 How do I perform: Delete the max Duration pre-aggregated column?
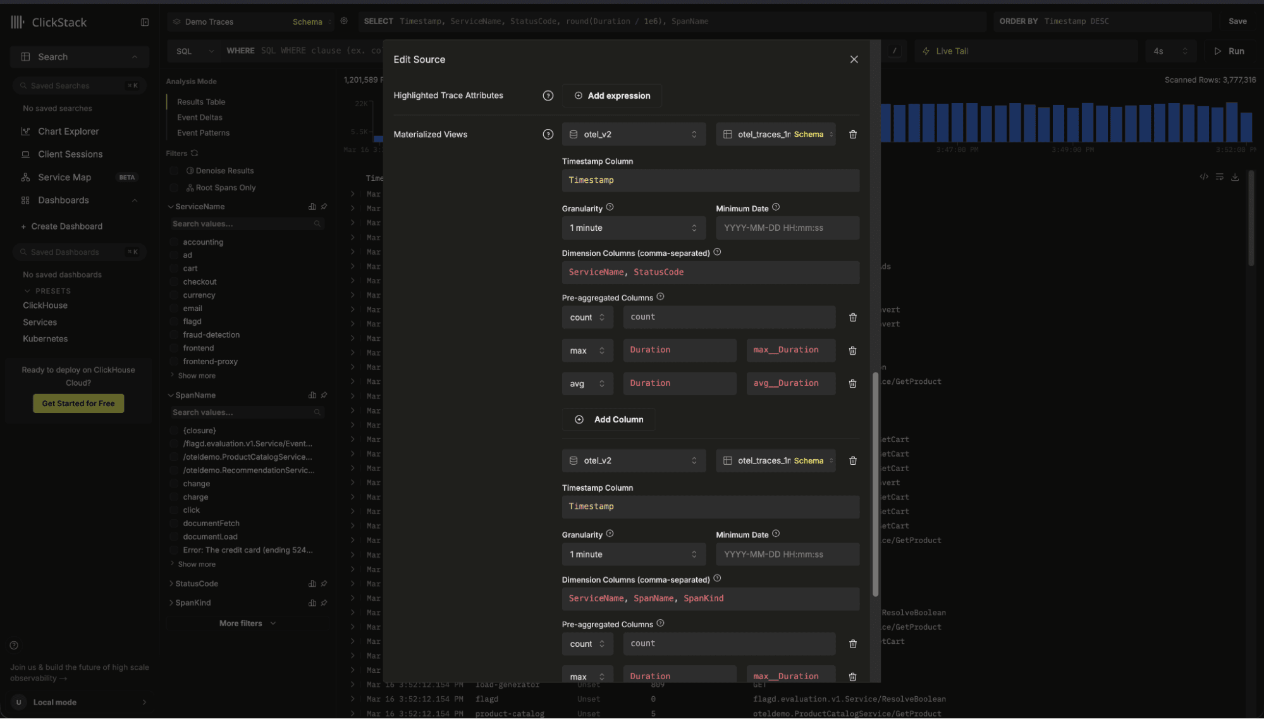pos(852,350)
